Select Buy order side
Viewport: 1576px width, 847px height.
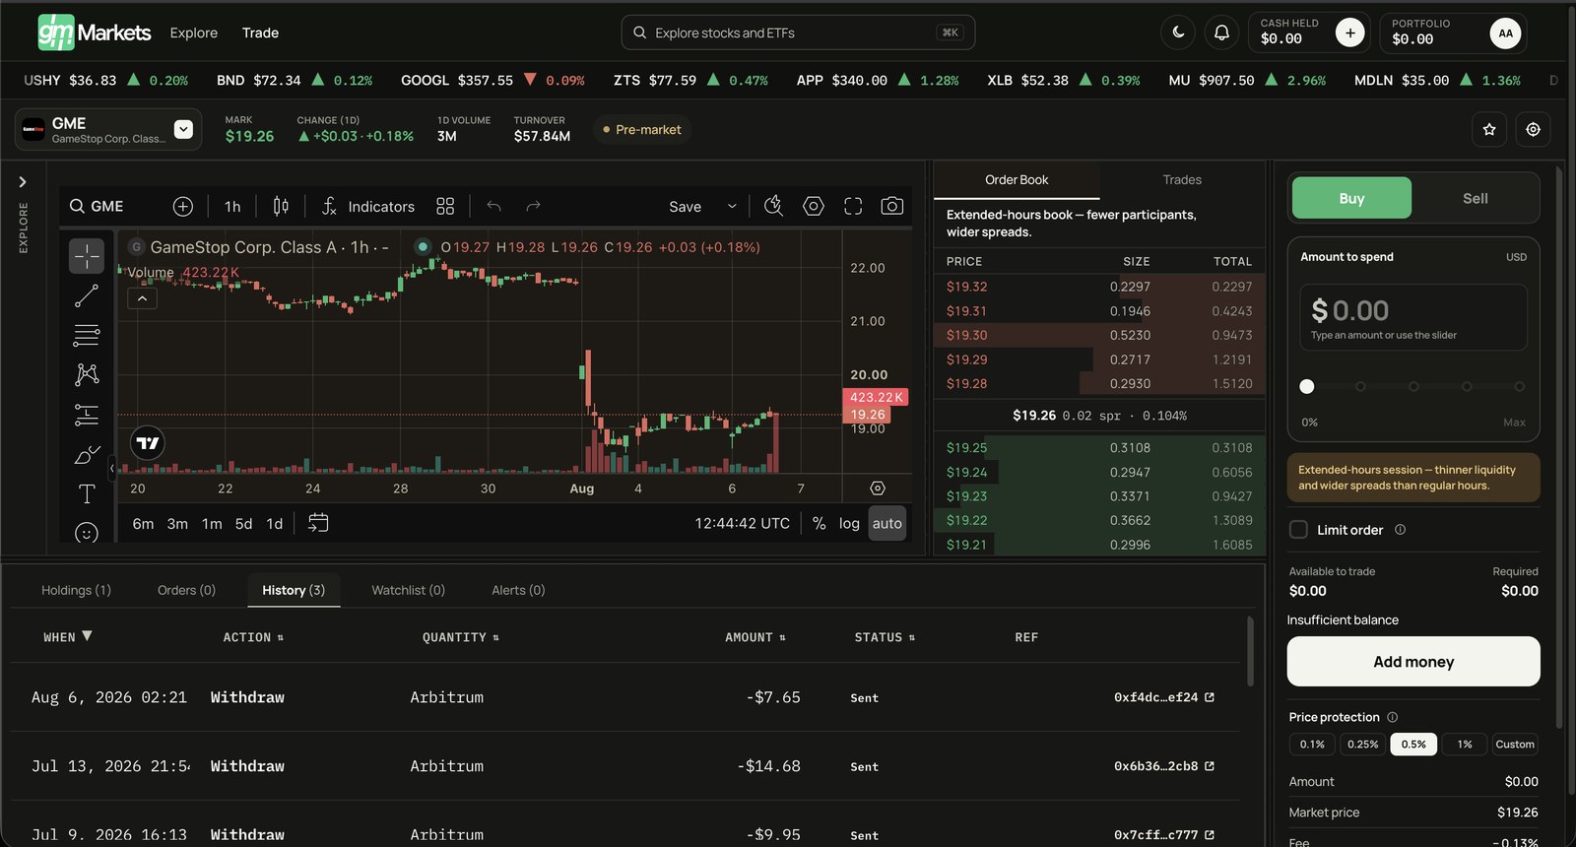coord(1351,198)
